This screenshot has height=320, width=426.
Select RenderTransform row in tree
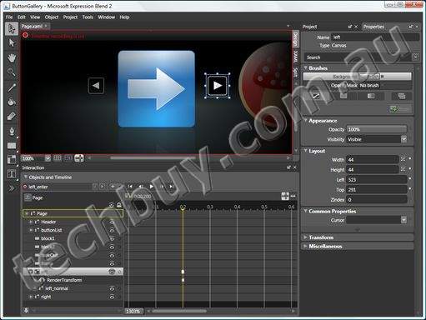[73, 280]
